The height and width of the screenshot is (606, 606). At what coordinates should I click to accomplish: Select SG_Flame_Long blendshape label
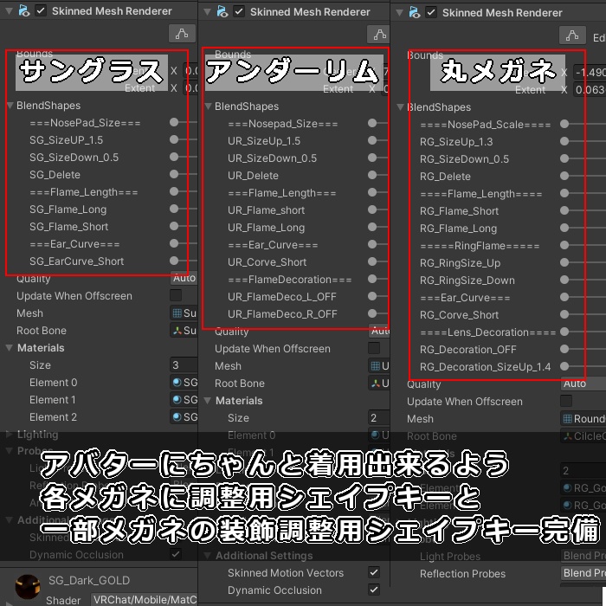coord(68,210)
